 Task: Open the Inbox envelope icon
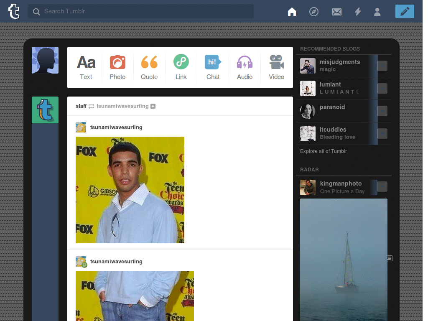click(336, 12)
